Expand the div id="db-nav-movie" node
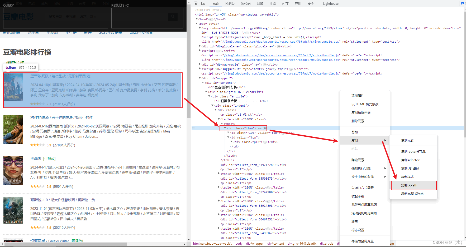Screen dimensions: 466x247 tap(200, 64)
